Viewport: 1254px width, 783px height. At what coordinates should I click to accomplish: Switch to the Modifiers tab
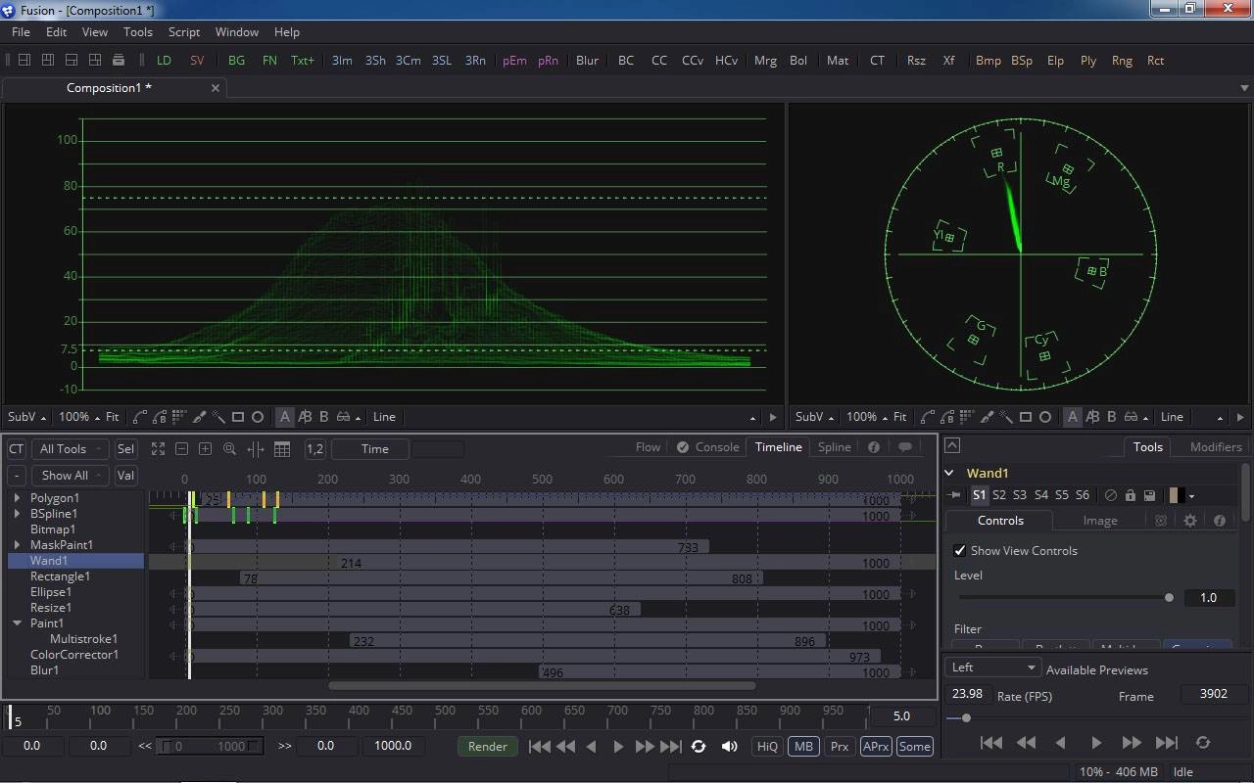pyautogui.click(x=1215, y=446)
